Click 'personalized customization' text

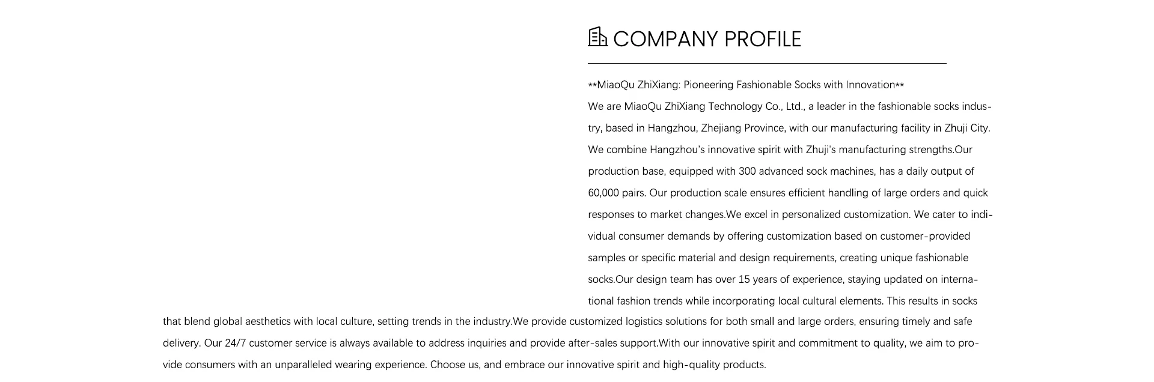[845, 214]
